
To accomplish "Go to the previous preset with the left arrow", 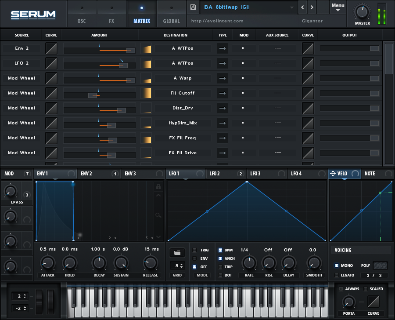I will click(302, 7).
